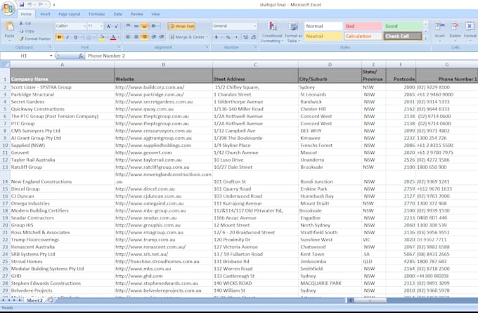The width and height of the screenshot is (478, 313).
Task: Apply the Good cell style
Action: click(403, 26)
